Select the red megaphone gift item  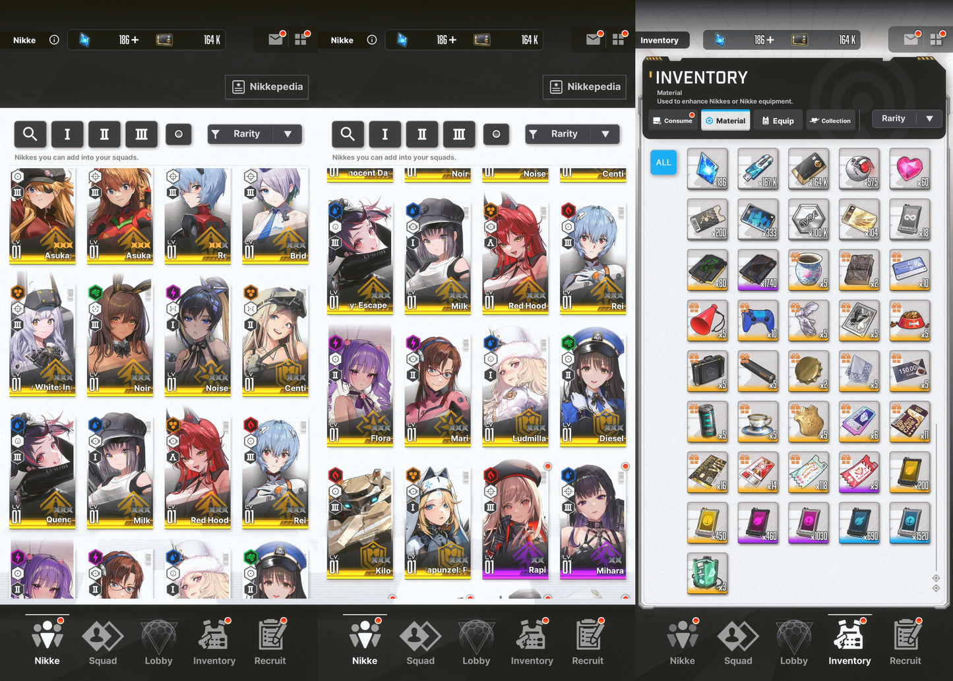click(x=708, y=320)
